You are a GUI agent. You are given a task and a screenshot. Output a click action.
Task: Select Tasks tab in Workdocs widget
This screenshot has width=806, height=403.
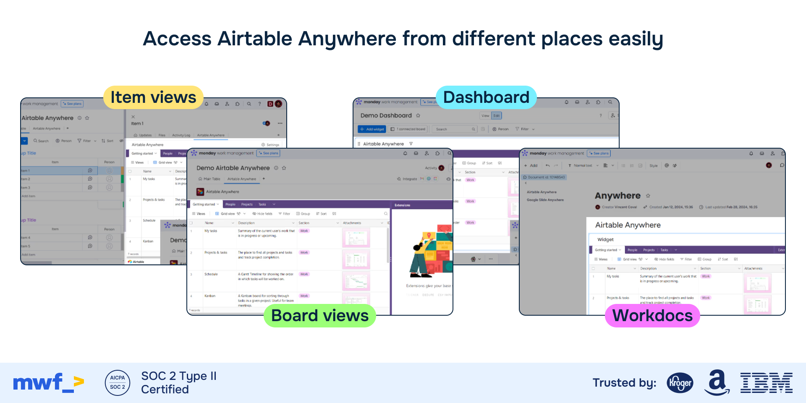pyautogui.click(x=664, y=250)
